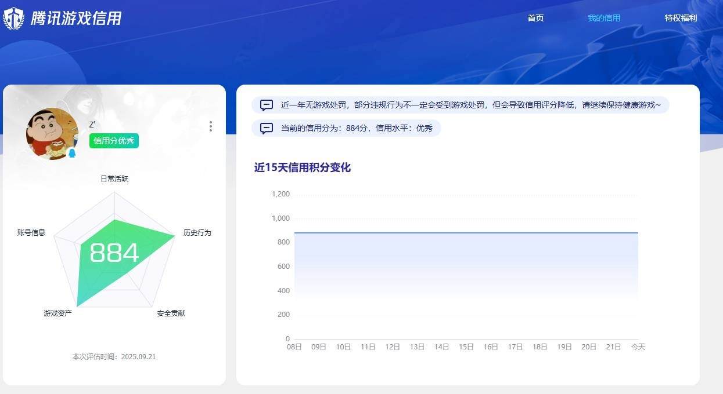Select the 游戏资产 radar label

point(57,313)
